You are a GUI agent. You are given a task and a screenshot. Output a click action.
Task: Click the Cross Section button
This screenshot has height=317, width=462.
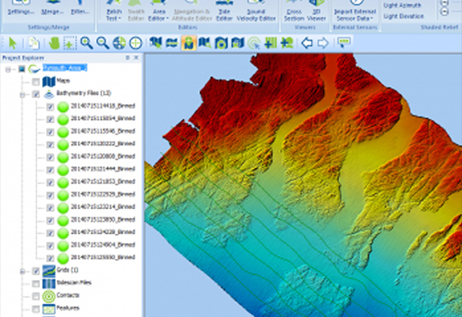click(292, 12)
